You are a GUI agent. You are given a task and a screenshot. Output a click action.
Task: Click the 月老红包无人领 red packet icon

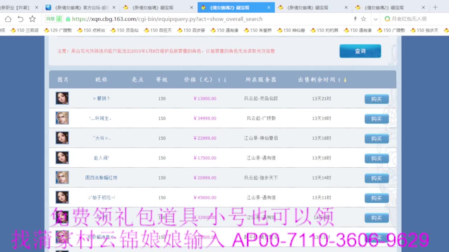click(x=388, y=19)
